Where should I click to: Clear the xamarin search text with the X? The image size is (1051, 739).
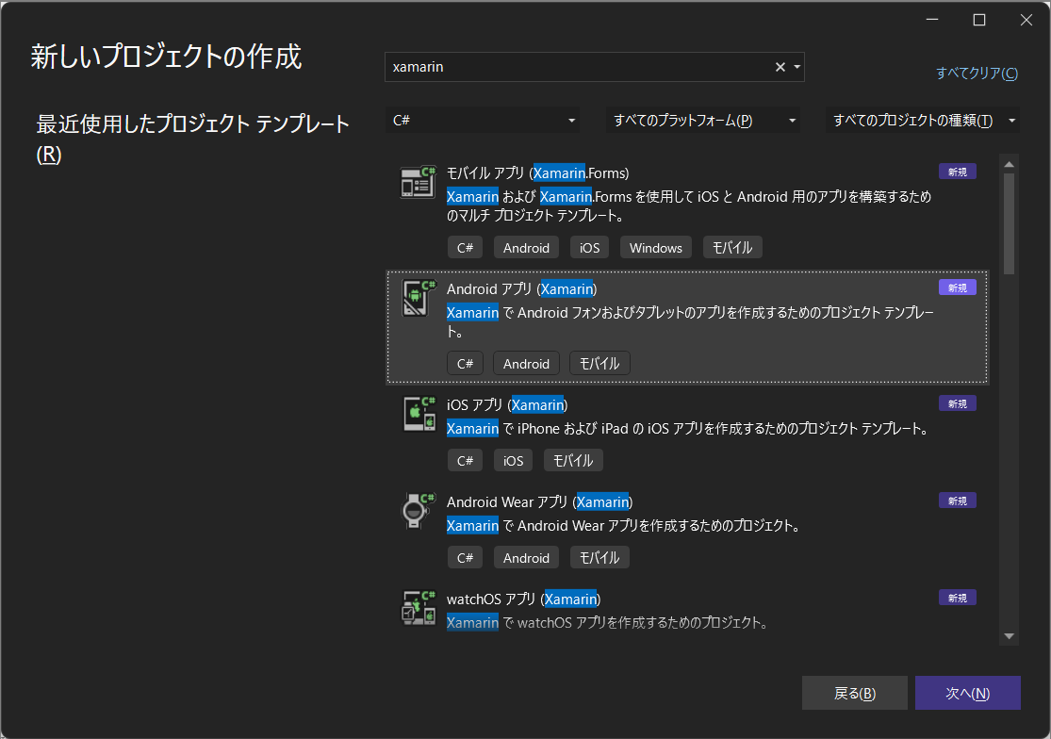point(780,67)
